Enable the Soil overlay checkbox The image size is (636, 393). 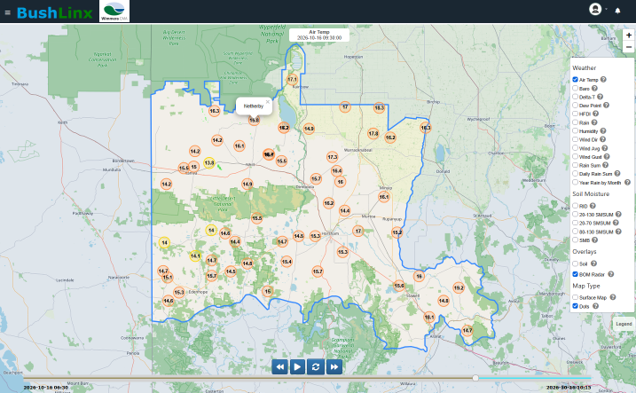click(575, 263)
